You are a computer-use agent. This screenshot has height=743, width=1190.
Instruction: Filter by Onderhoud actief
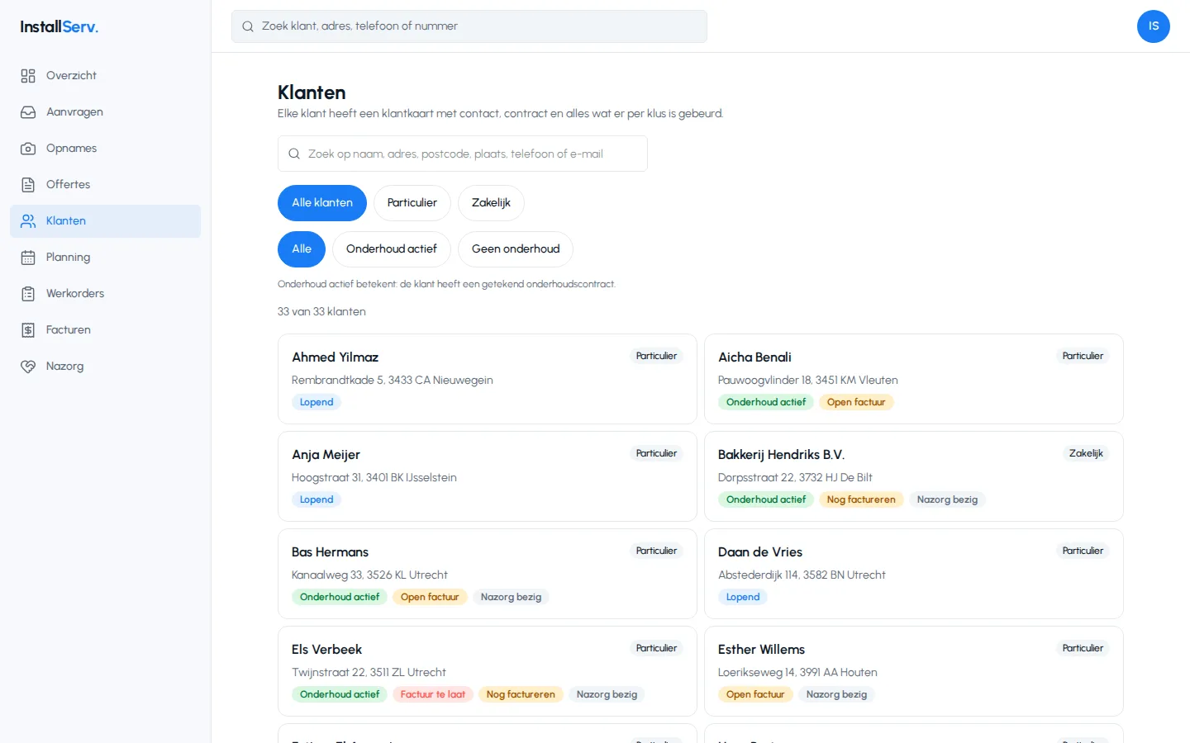(392, 249)
